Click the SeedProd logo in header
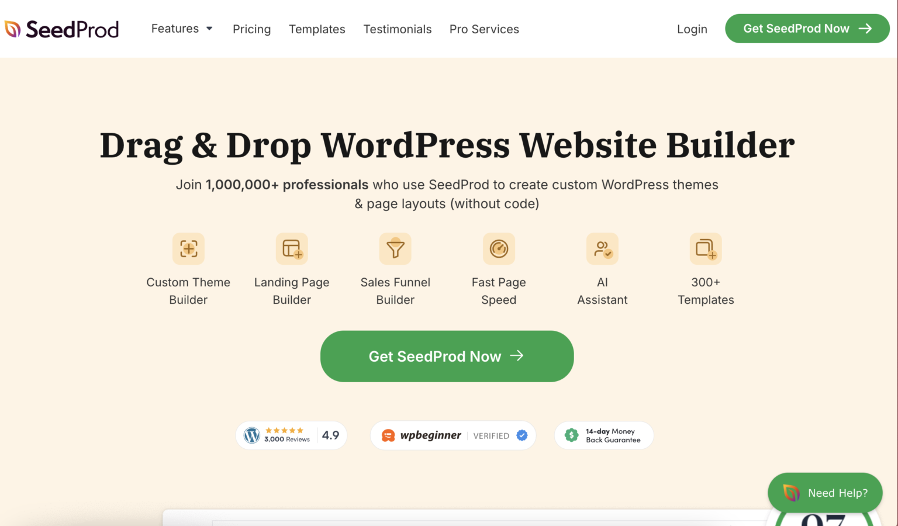The height and width of the screenshot is (526, 898). click(x=61, y=29)
